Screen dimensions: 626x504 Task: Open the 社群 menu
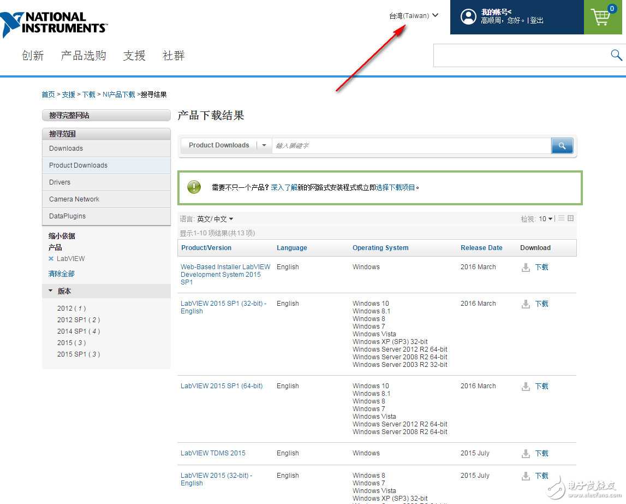(x=173, y=56)
